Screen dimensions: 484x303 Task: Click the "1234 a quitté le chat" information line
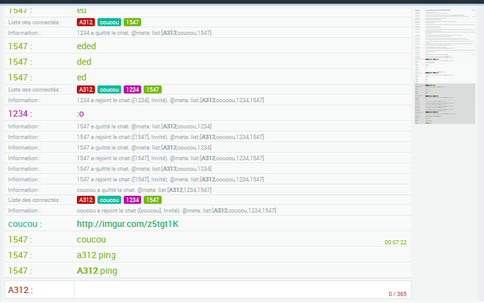click(x=144, y=32)
